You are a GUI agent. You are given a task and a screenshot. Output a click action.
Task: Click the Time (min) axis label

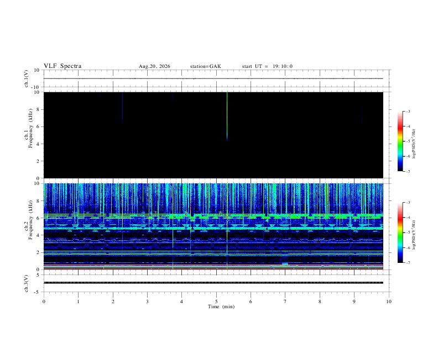click(x=221, y=307)
